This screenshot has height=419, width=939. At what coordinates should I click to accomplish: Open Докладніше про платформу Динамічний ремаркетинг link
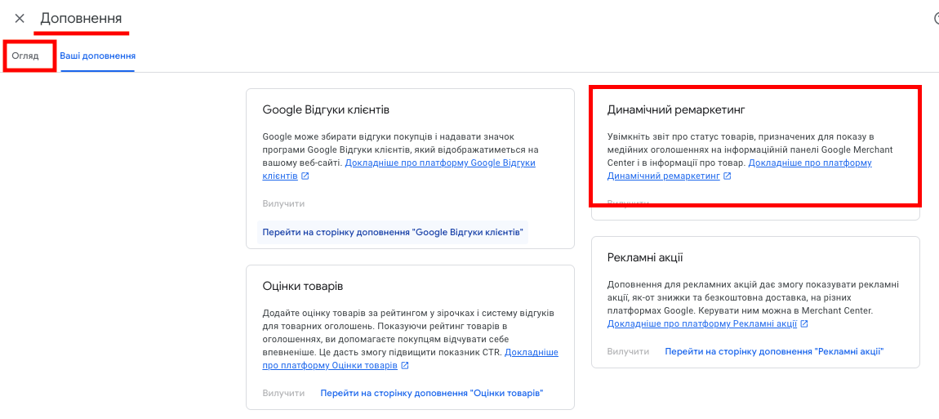pos(740,170)
